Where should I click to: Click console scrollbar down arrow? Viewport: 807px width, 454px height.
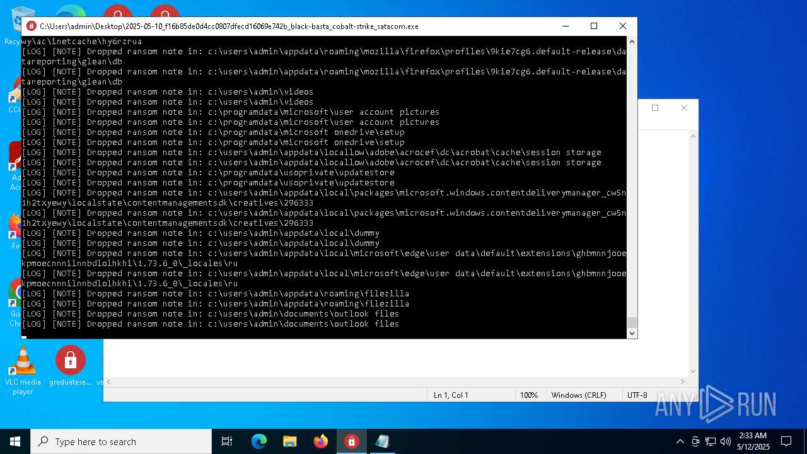632,334
